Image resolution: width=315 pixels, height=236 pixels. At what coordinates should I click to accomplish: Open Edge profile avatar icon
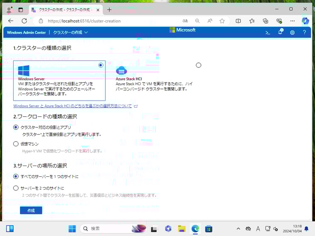click(9, 10)
